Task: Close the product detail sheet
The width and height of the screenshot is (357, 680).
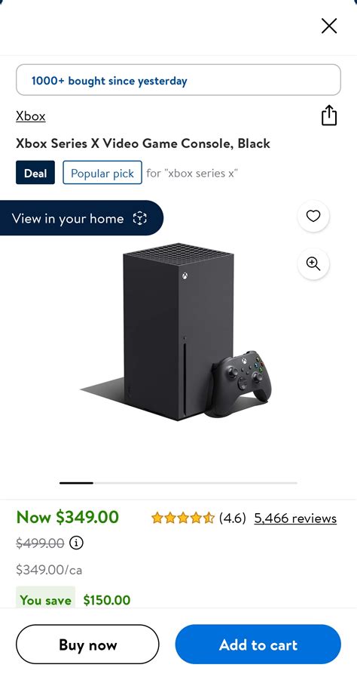Action: (329, 26)
